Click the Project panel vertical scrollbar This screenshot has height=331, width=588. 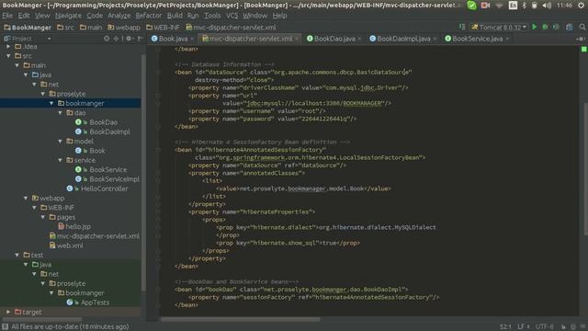click(x=143, y=173)
